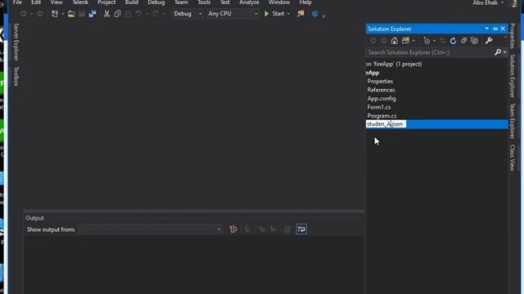Viewport: 524px width, 294px height.
Task: Select the Properties node in Solution Explorer tree
Action: (380, 81)
